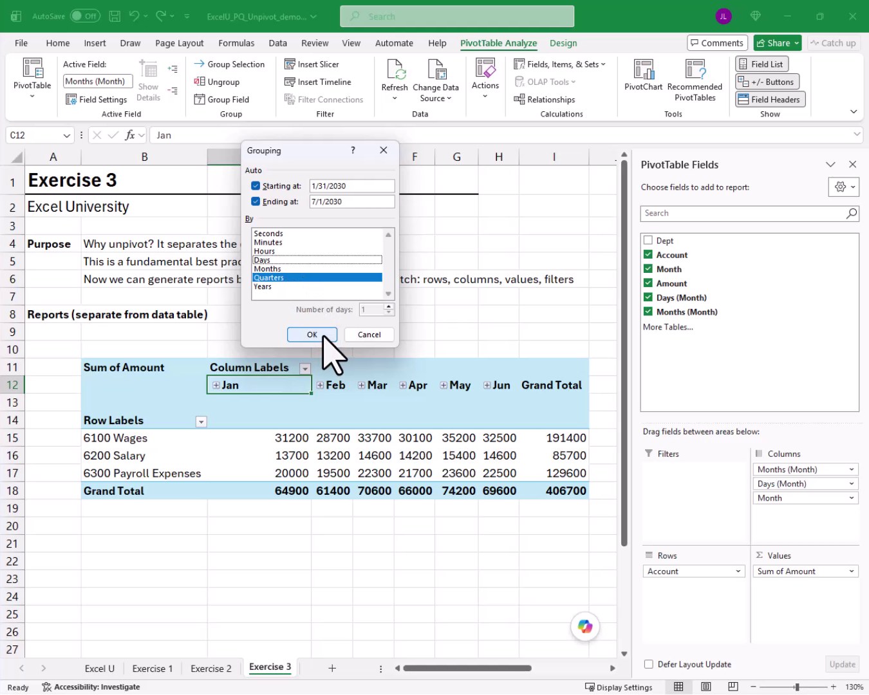Expand the entire field icon

coord(173,69)
